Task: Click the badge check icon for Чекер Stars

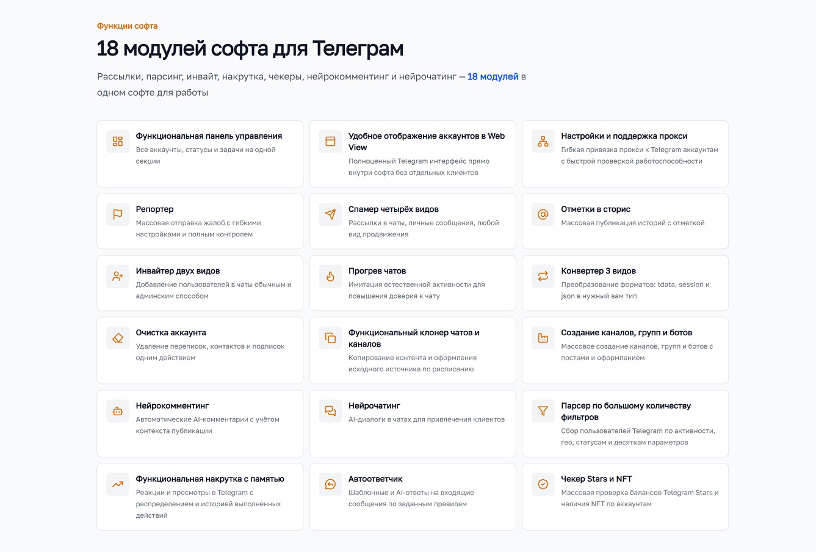Action: tap(543, 484)
